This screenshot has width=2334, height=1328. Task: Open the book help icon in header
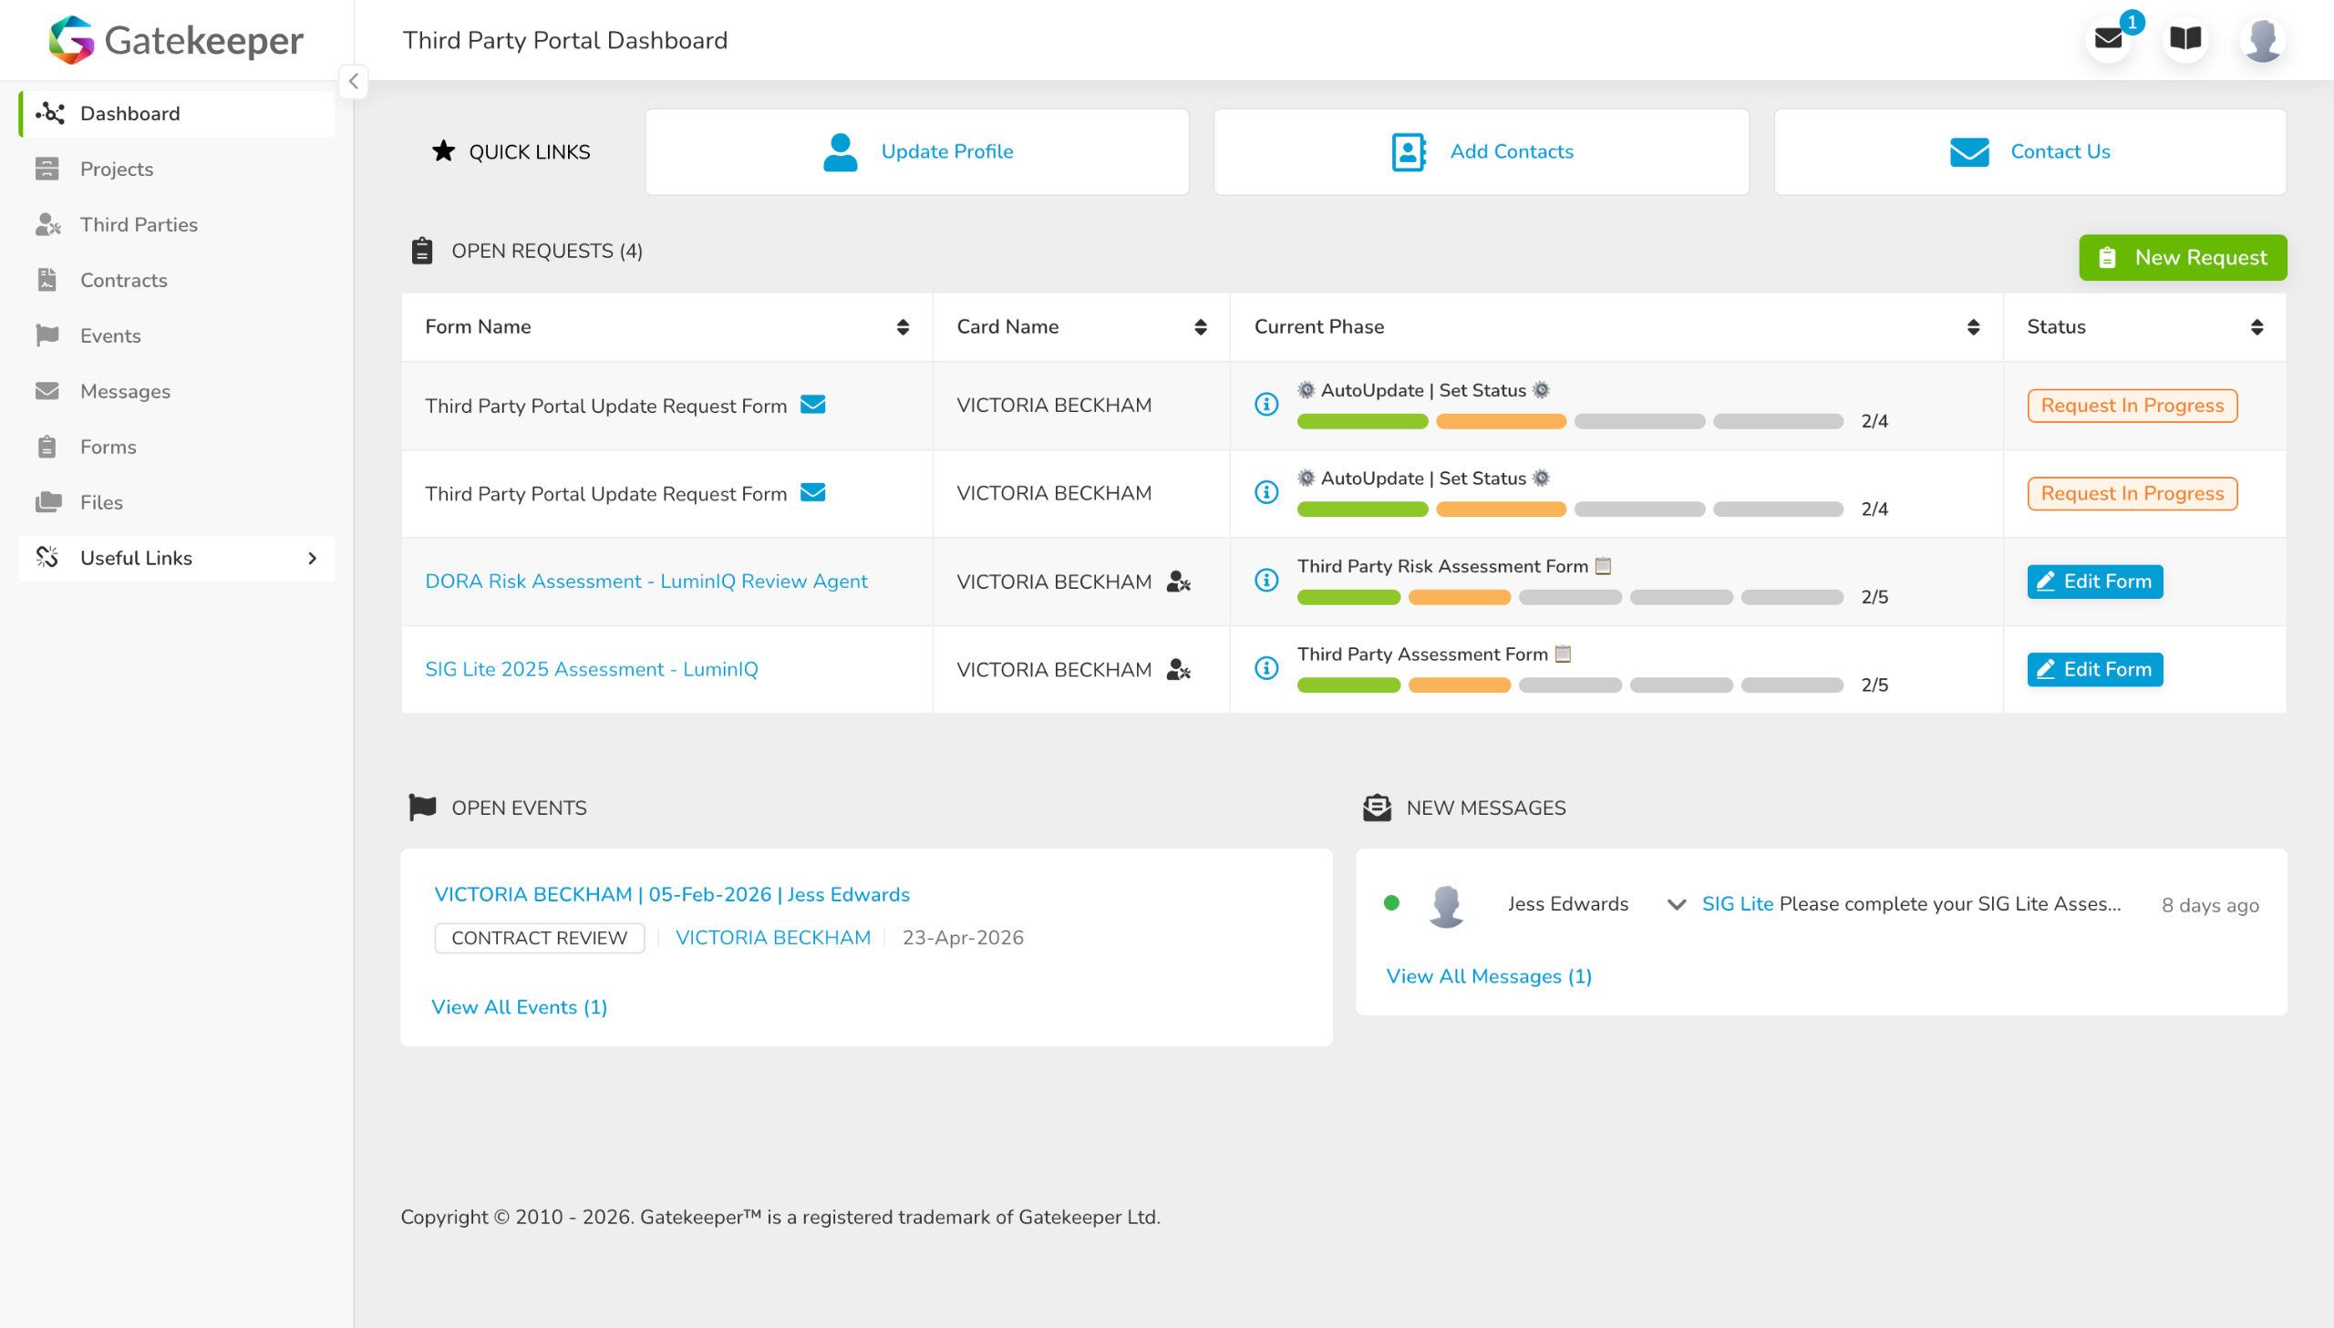coord(2184,39)
